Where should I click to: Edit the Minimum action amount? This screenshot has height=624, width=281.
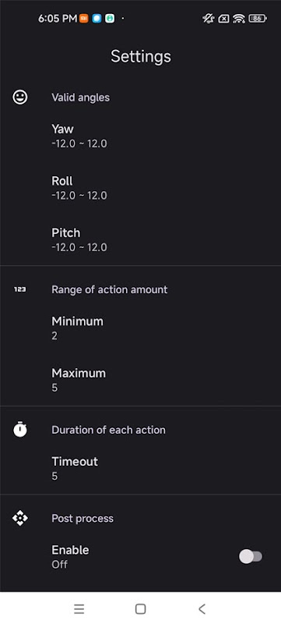coord(140,328)
